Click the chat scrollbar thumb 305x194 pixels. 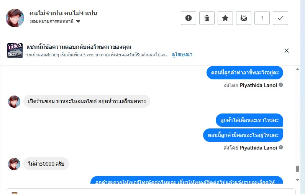click(x=297, y=169)
